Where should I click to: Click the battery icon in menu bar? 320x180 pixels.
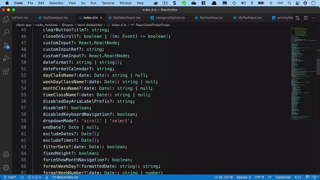click(x=261, y=3)
